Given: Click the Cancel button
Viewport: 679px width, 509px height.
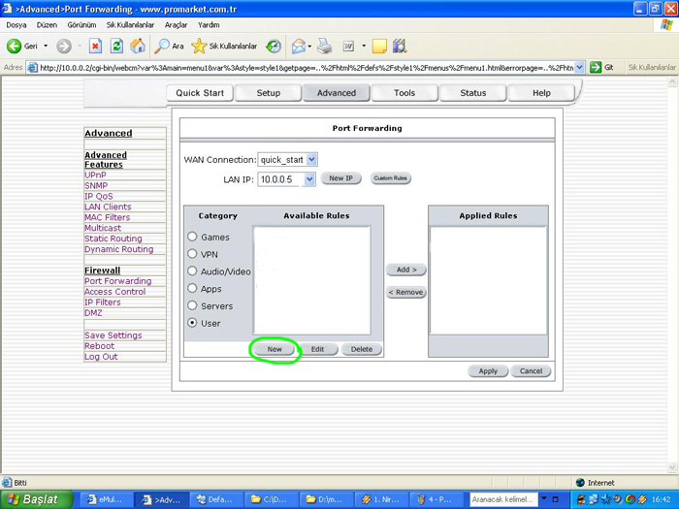Looking at the screenshot, I should click(531, 371).
